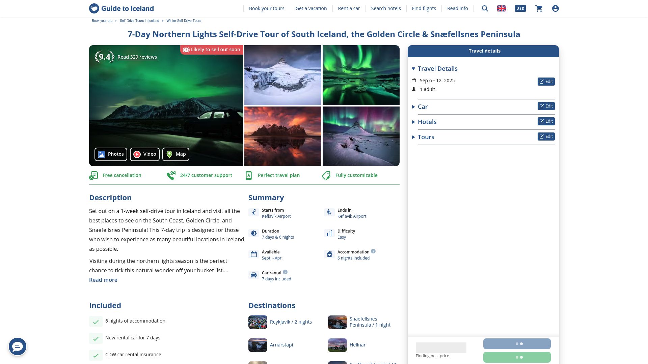Click Read more in Description
This screenshot has height=364, width=648.
point(103,280)
